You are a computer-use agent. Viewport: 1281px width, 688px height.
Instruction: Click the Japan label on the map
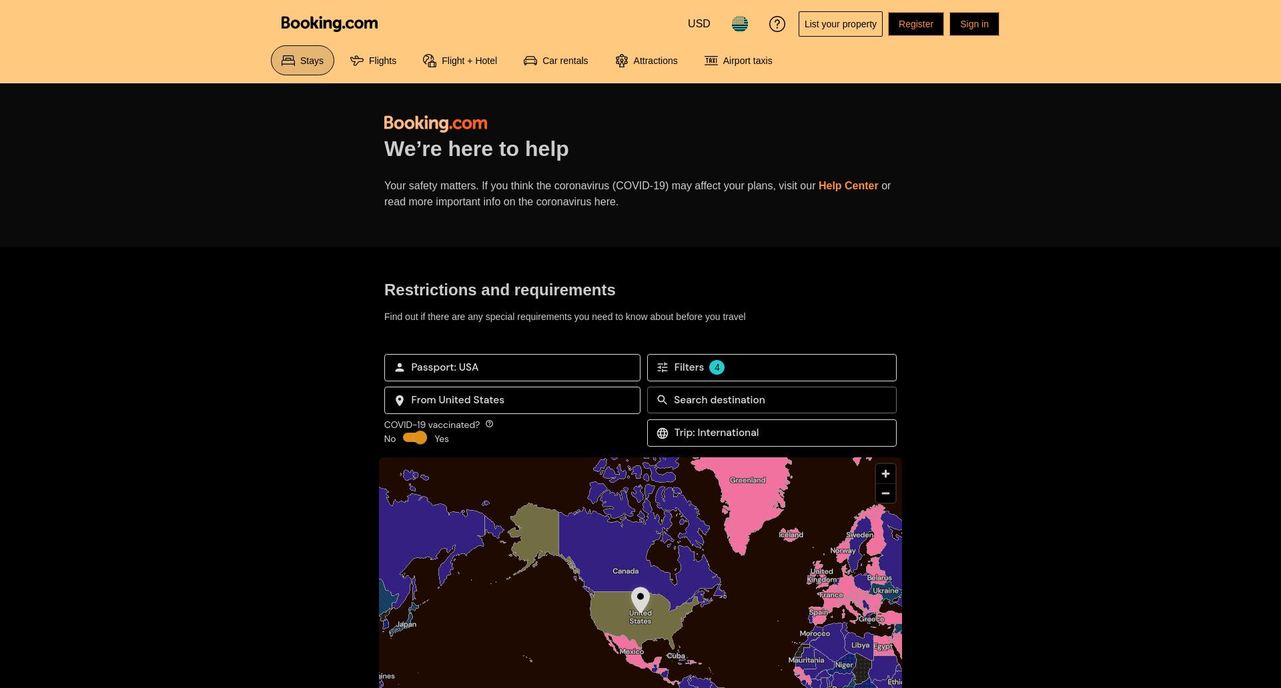click(x=406, y=625)
